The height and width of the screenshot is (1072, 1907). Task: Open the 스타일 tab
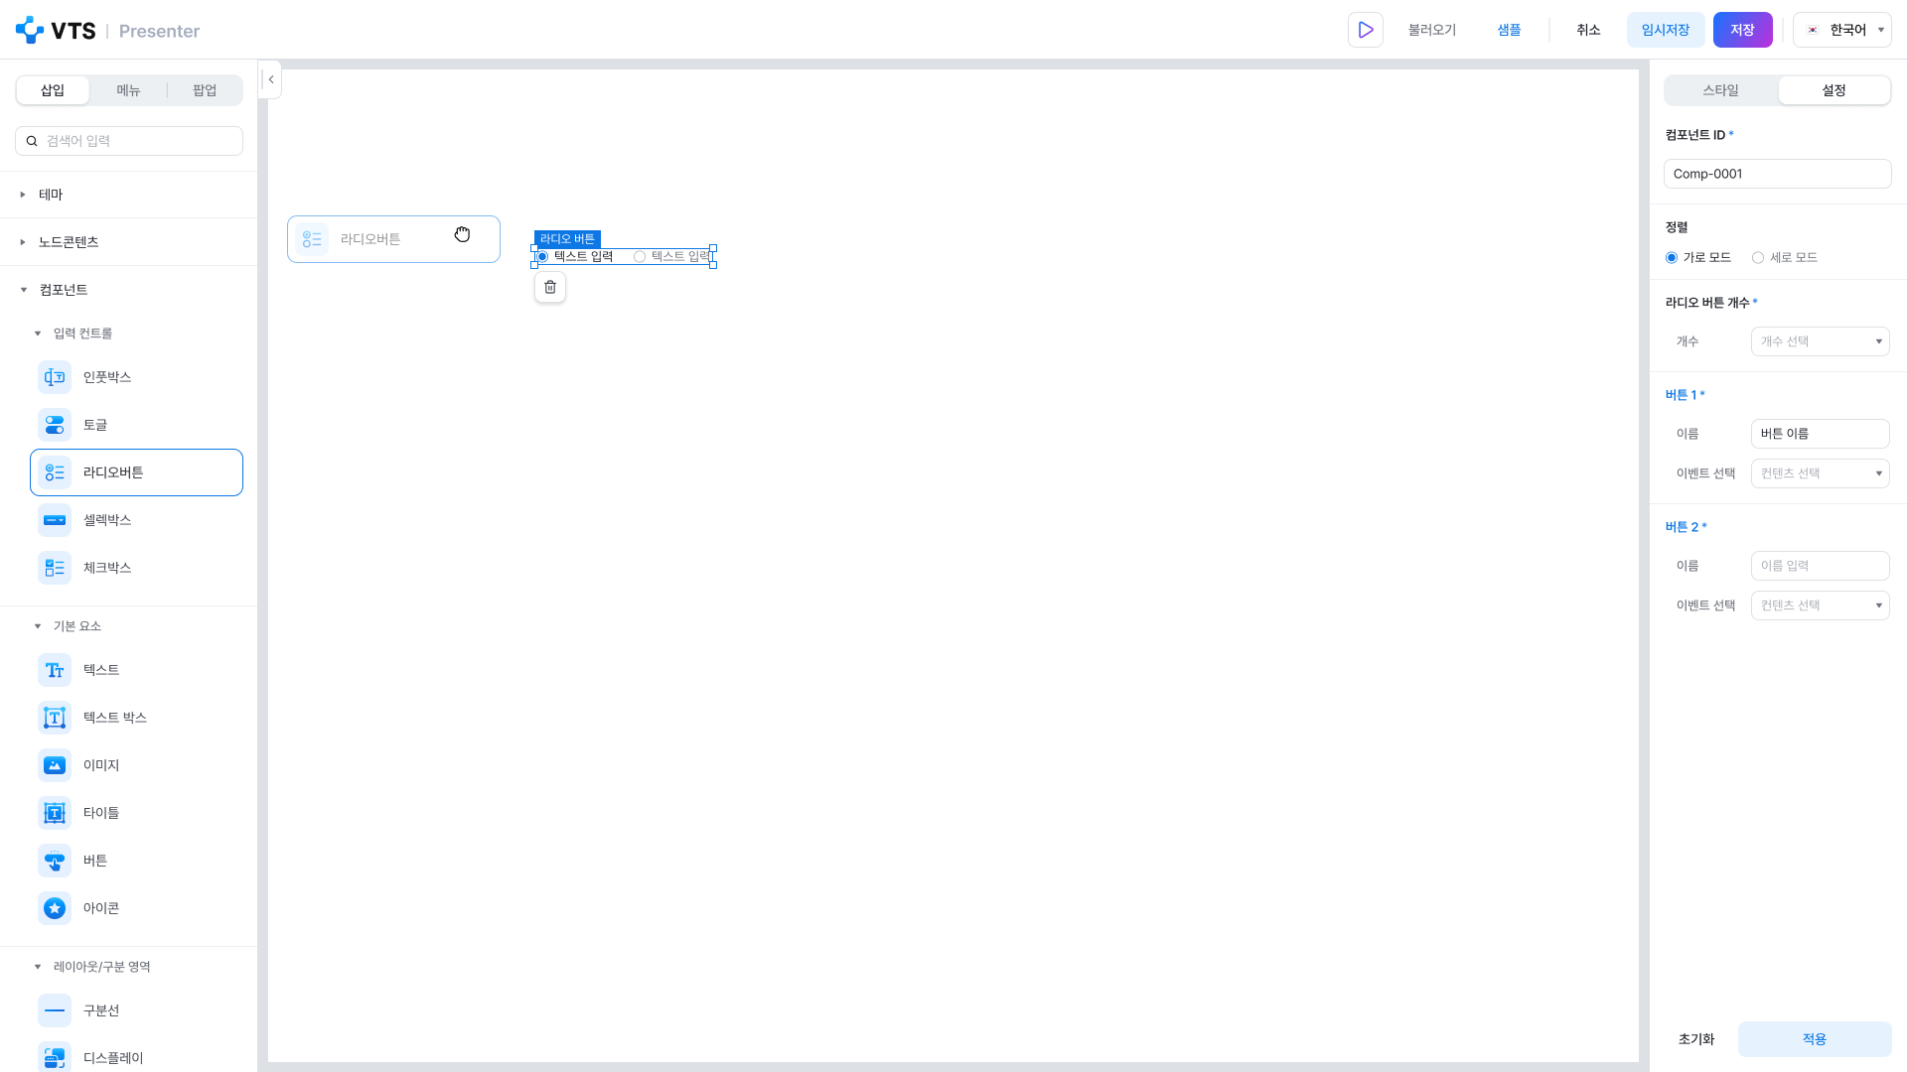click(x=1721, y=90)
